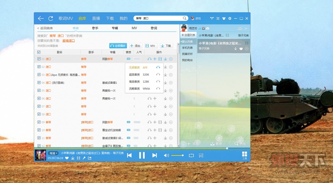Show lyrics with the 词 icon
The width and height of the screenshot is (333, 183).
pos(201,155)
